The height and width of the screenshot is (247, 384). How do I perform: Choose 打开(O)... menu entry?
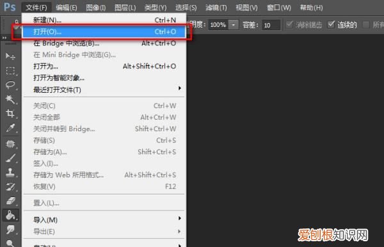[104, 32]
